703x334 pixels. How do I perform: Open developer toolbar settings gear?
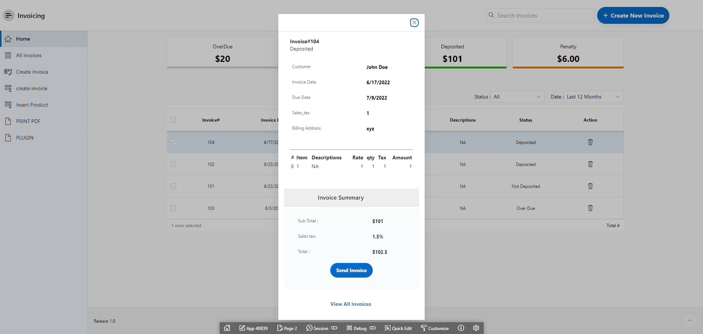coord(476,328)
